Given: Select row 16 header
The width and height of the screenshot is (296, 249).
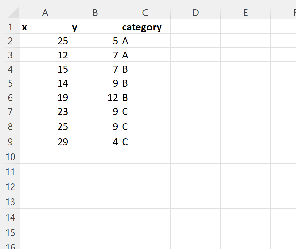Looking at the screenshot, I should 10,246.
